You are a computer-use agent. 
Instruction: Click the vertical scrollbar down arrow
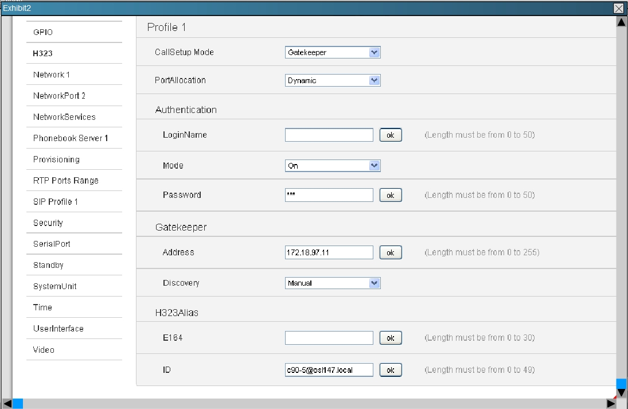click(x=621, y=393)
